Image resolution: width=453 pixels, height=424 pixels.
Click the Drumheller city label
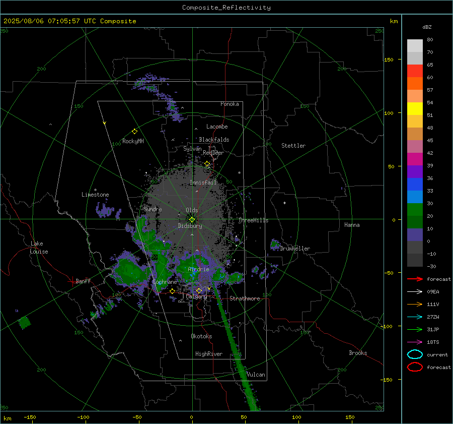(x=295, y=249)
